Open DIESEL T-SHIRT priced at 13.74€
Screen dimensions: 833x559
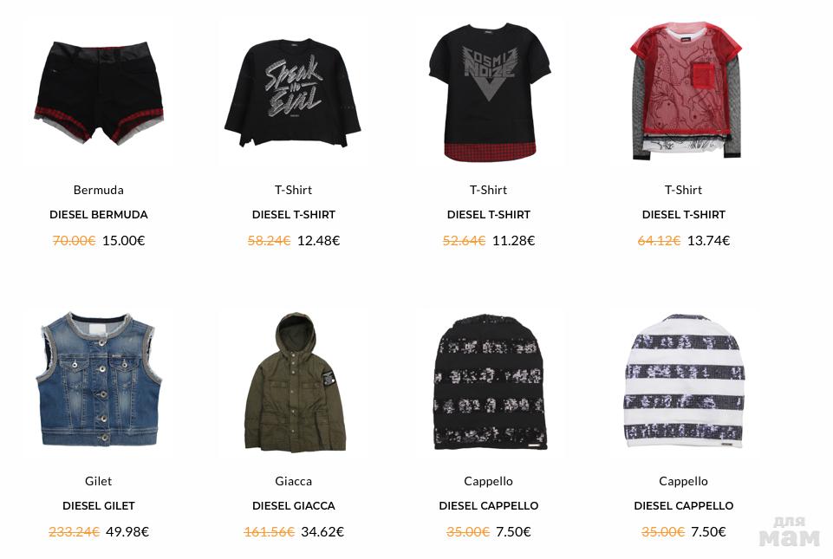pos(683,215)
